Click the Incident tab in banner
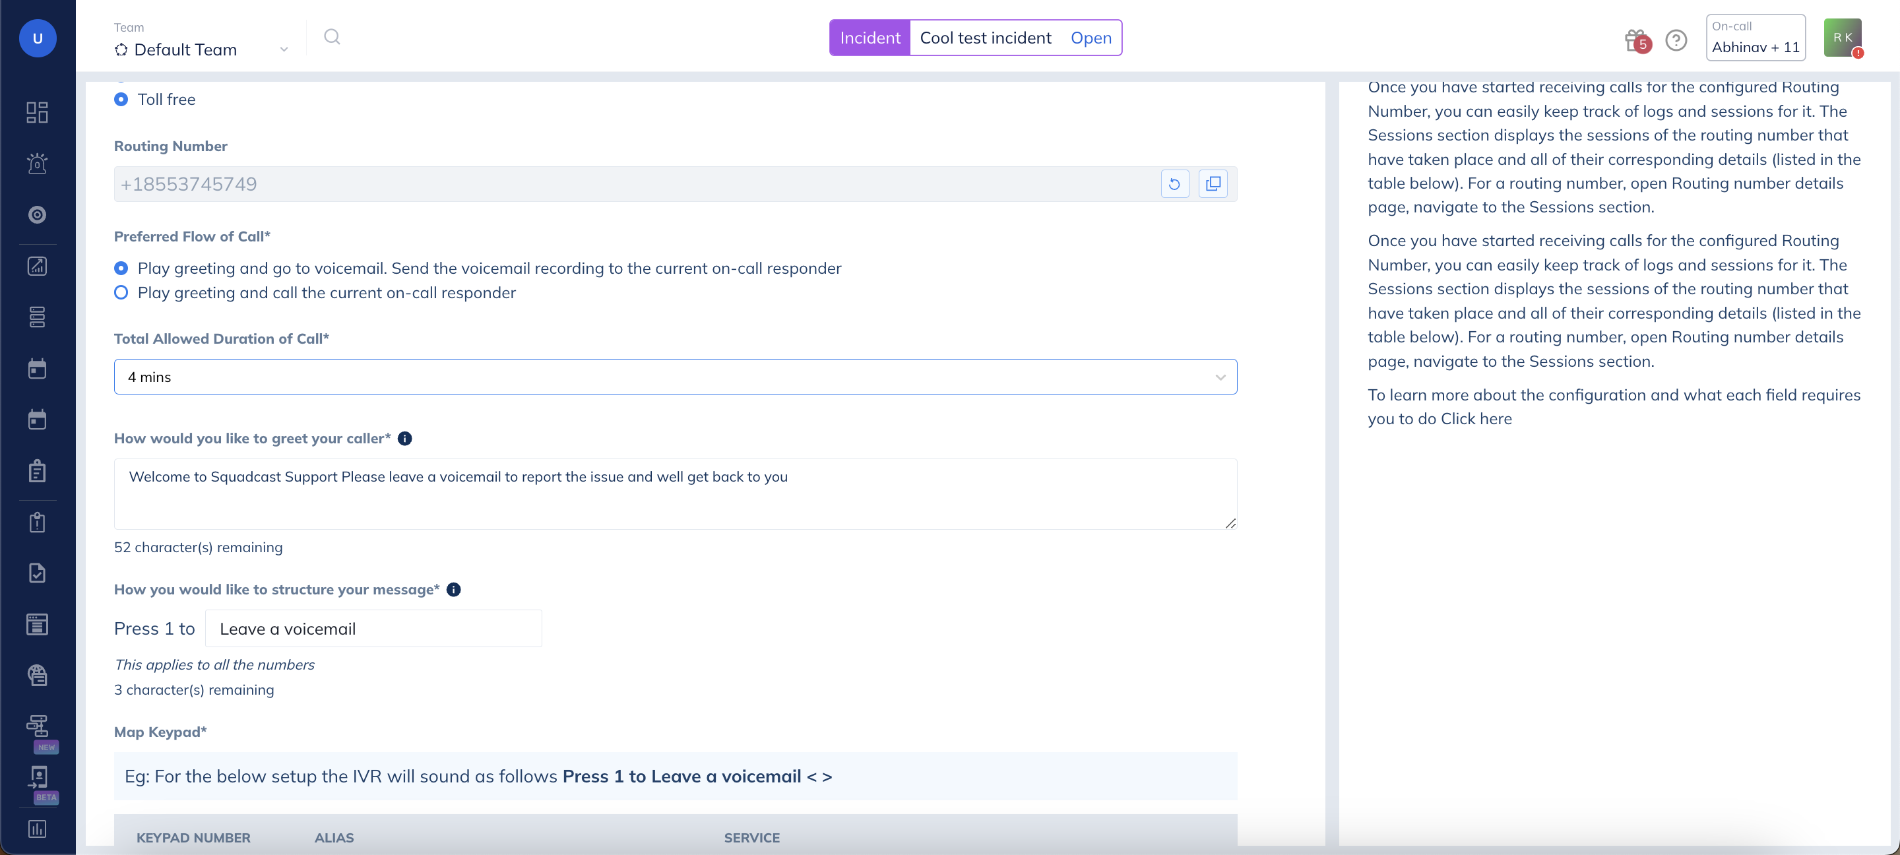 tap(870, 38)
